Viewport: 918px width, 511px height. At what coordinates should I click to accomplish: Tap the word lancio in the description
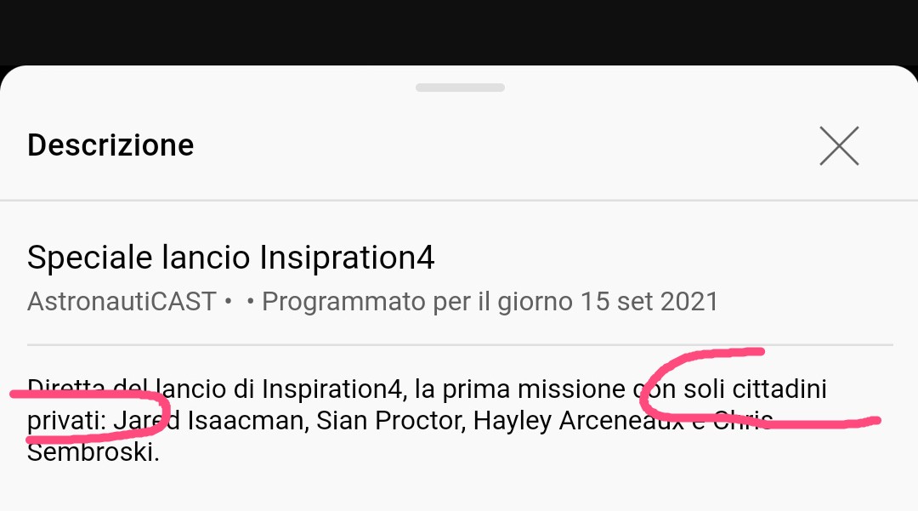(x=191, y=389)
